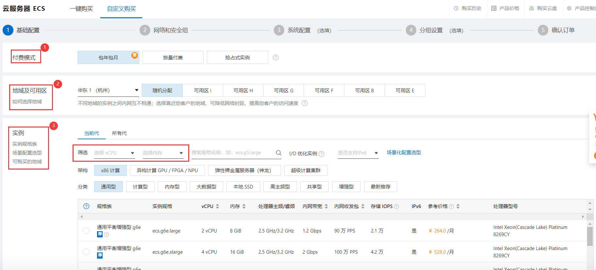
Task: Open the 华东 1 (杭州) region dropdown
Action: coord(108,90)
